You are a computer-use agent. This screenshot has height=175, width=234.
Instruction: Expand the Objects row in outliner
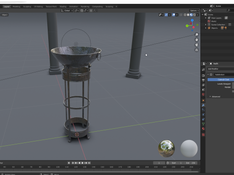pos(206,28)
